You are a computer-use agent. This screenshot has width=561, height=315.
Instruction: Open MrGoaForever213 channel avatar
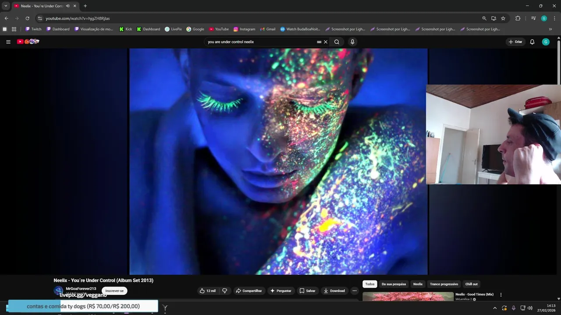(58, 290)
